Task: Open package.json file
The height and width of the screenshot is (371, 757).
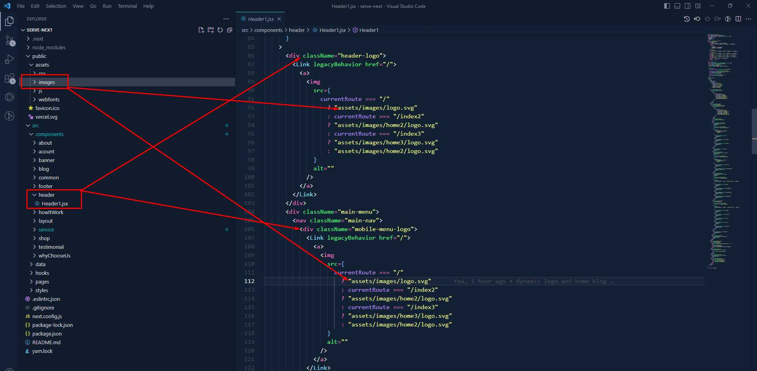Action: click(x=127, y=334)
